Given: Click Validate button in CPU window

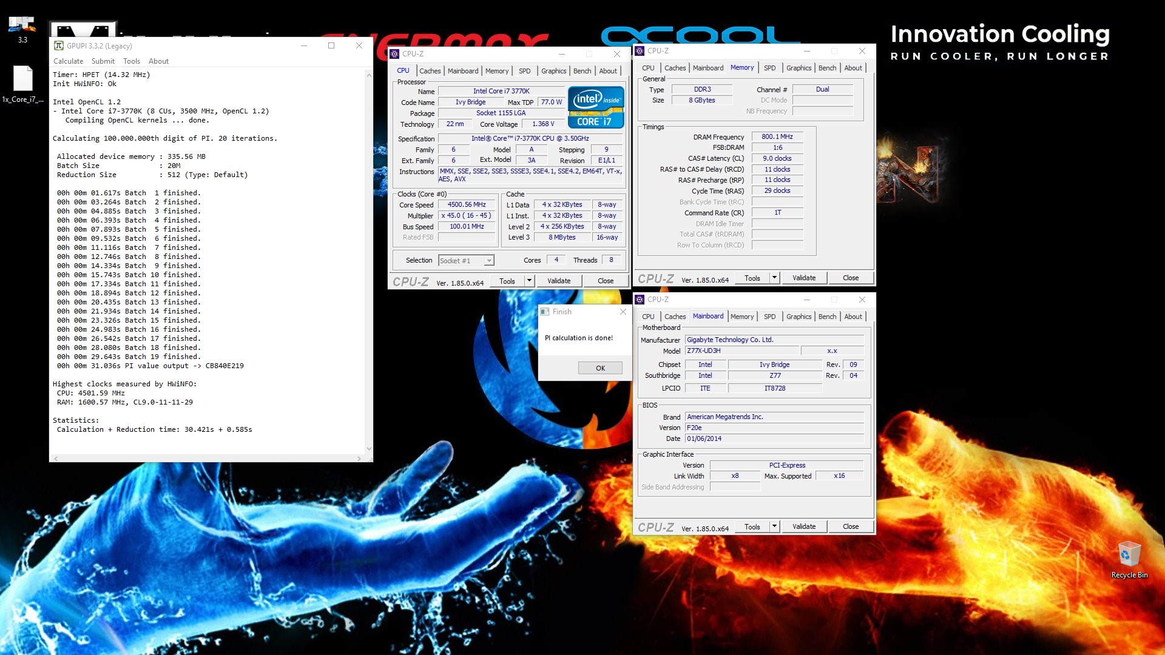Looking at the screenshot, I should (559, 281).
